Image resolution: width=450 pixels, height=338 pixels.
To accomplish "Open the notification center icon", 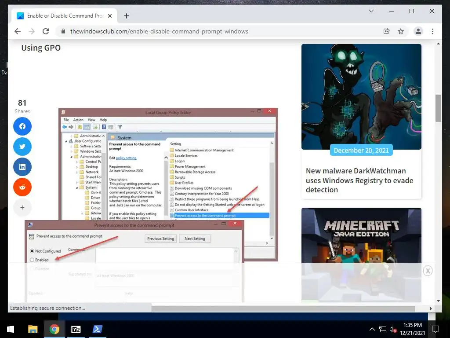I will (435, 329).
